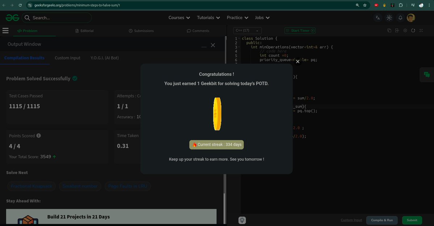Toggle fullscreen editor icon
Viewport: 434px width, 226px height.
pos(421,30)
